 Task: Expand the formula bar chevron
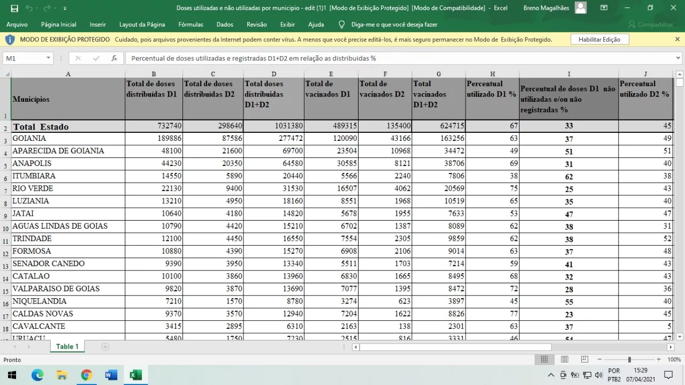click(679, 58)
